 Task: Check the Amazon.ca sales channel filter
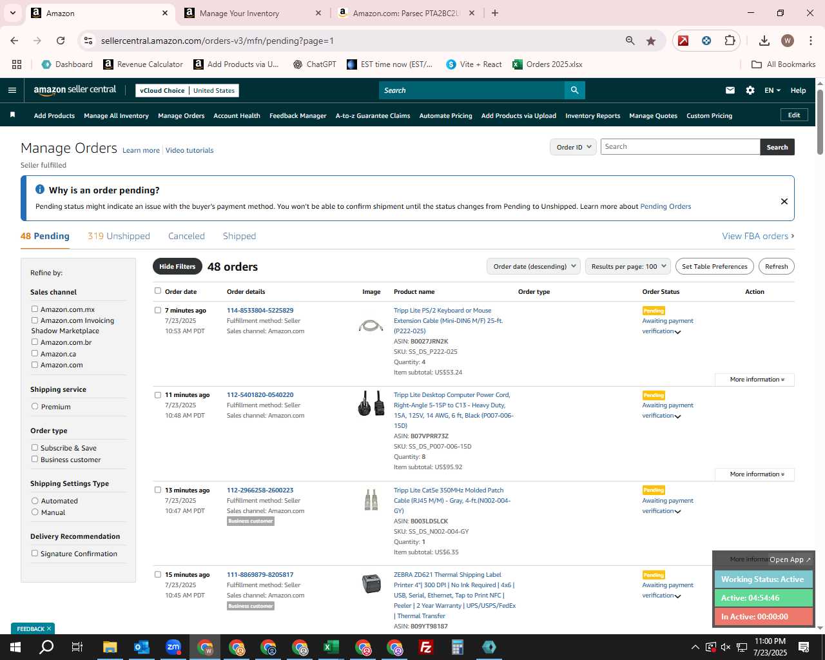[35, 353]
